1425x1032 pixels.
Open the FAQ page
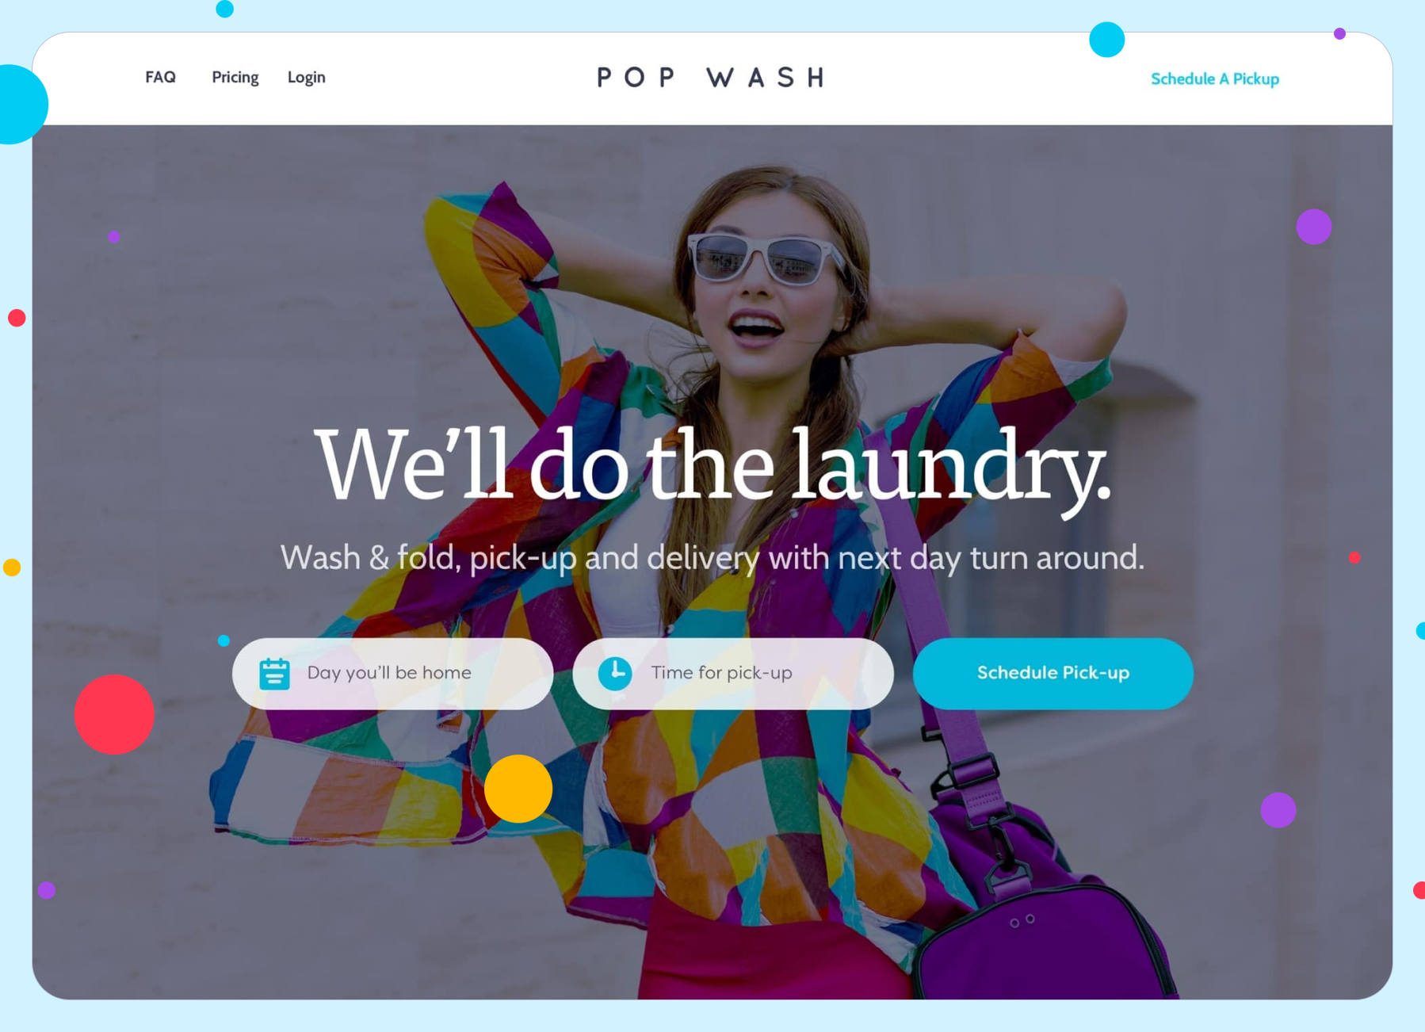point(160,77)
